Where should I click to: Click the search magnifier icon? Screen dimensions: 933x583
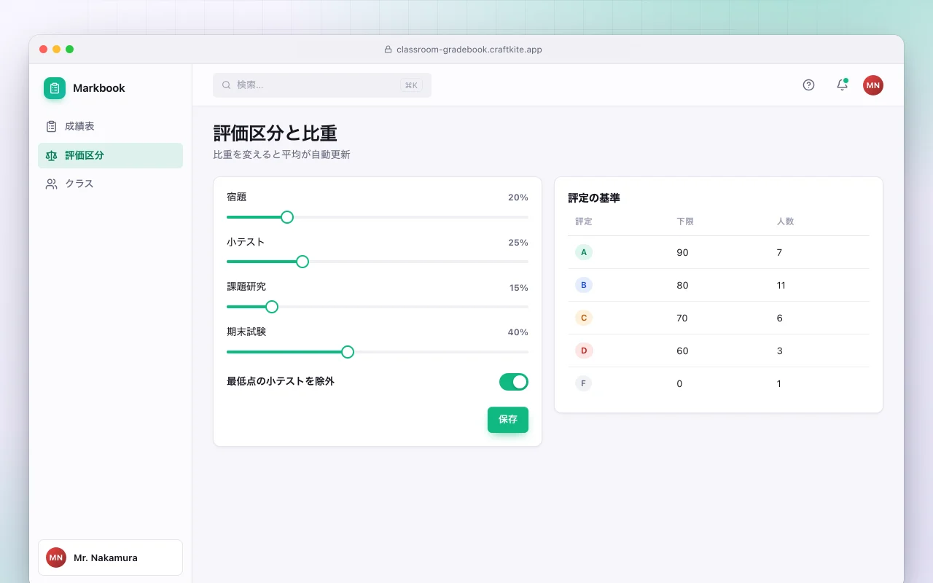click(x=227, y=85)
